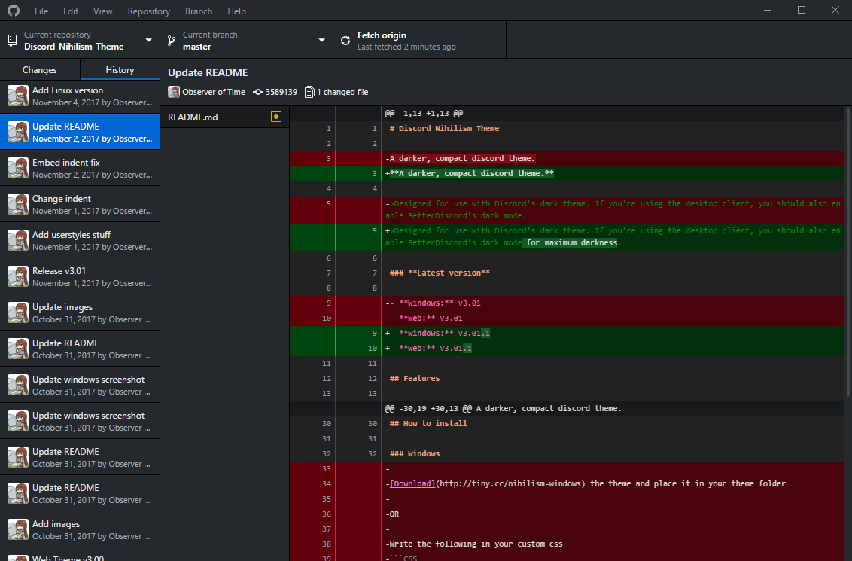Select the Change indent commit
The width and height of the screenshot is (852, 561).
[80, 204]
